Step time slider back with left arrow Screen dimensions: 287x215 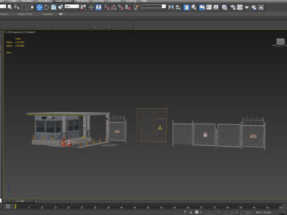pos(5,201)
